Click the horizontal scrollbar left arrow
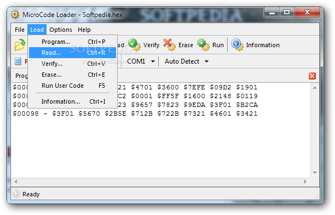Viewport: 335px width, 215px height. [16, 182]
